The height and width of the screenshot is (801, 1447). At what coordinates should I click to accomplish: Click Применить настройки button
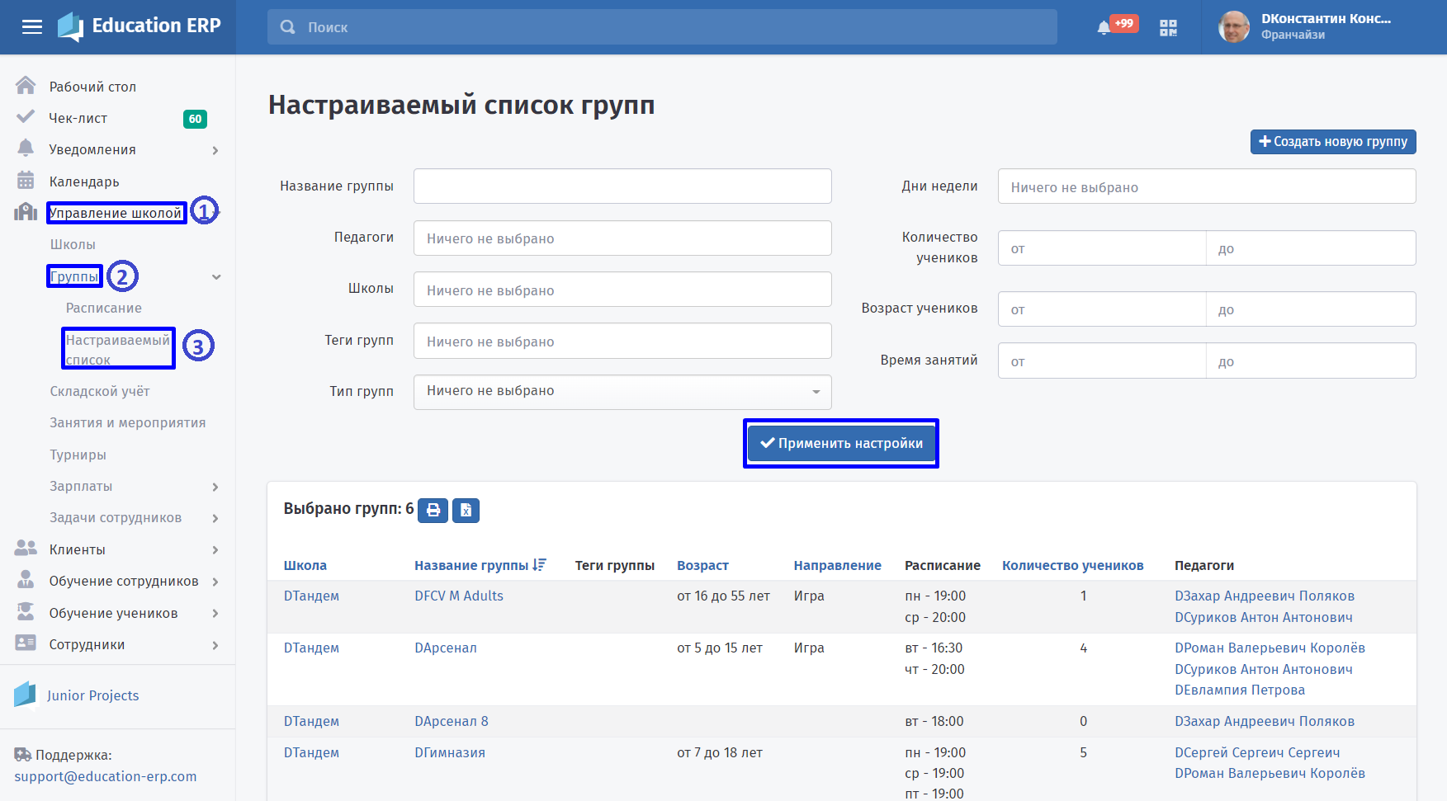(x=841, y=443)
